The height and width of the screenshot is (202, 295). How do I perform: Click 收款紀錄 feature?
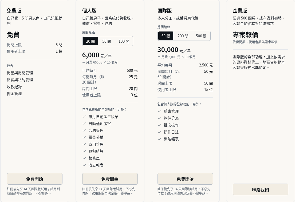click(x=14, y=87)
